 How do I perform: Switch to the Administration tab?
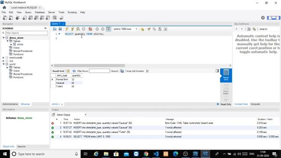point(10,104)
